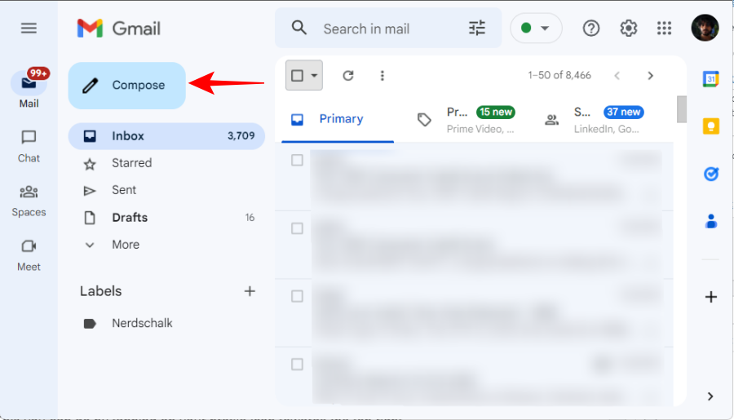
Task: Open the More options three-dot menu
Action: pyautogui.click(x=382, y=75)
